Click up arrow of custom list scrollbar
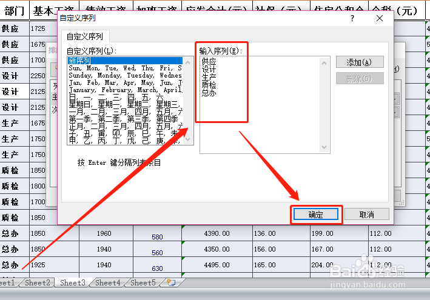This screenshot has height=300, width=430. click(188, 62)
